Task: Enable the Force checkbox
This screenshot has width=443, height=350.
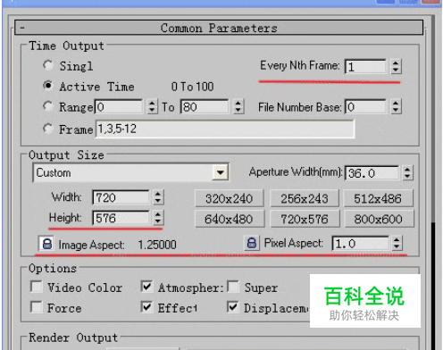Action: [x=37, y=307]
